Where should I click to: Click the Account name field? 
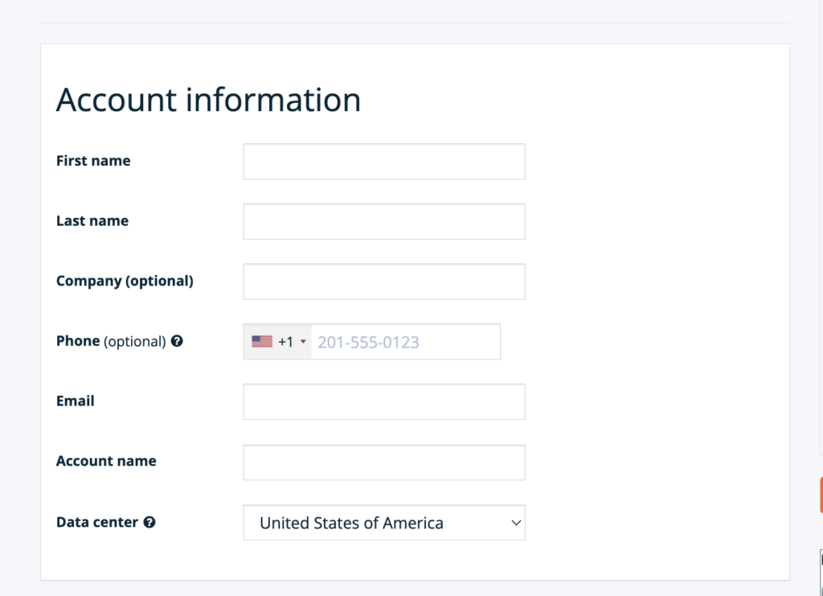pyautogui.click(x=383, y=462)
